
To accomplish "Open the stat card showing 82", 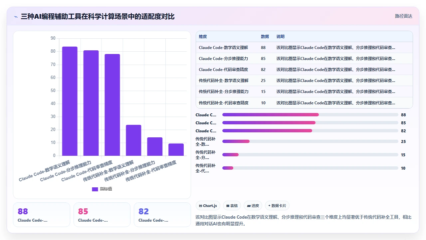I will tap(162, 215).
